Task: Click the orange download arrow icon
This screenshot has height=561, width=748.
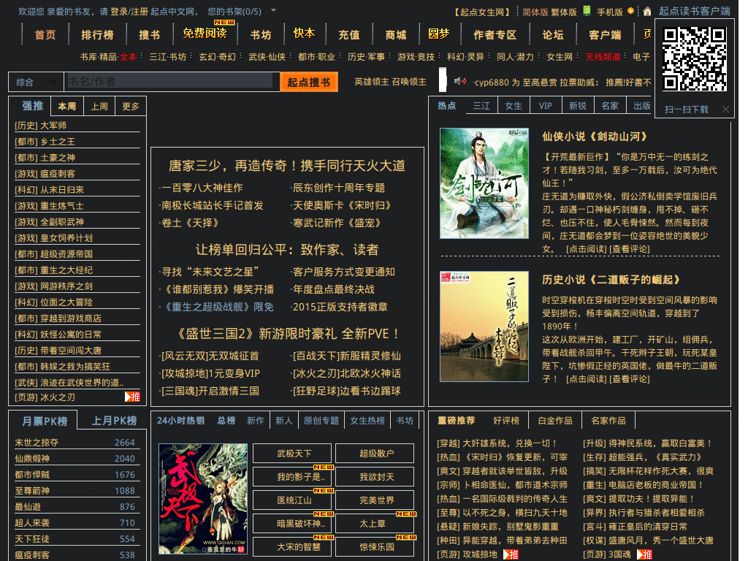Action: click(630, 11)
